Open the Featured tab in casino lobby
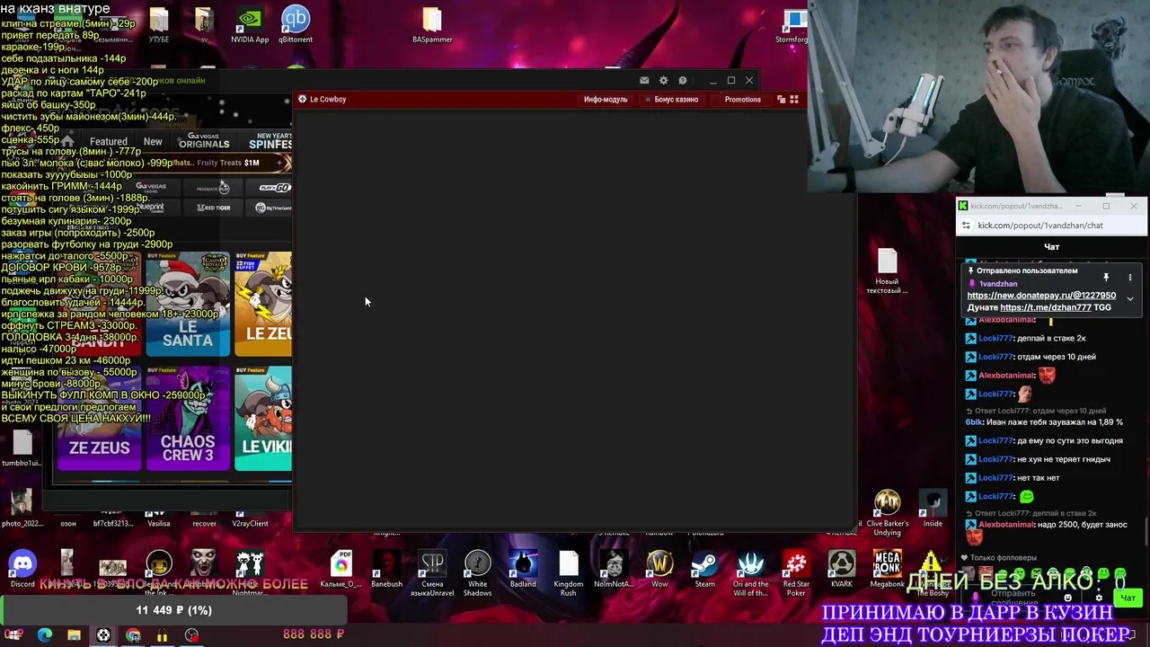This screenshot has height=647, width=1150. click(109, 142)
